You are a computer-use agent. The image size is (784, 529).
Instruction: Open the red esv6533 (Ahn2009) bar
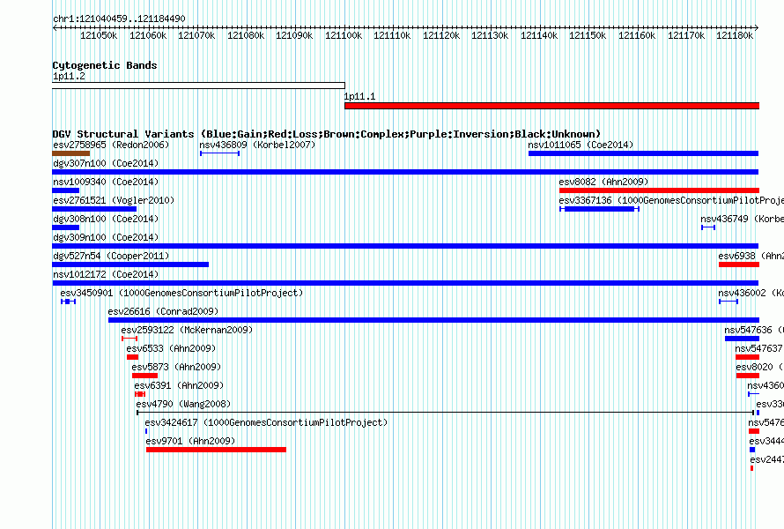[x=132, y=357]
